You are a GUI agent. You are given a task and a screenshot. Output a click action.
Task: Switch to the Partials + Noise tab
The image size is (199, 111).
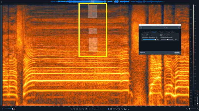click(170, 32)
